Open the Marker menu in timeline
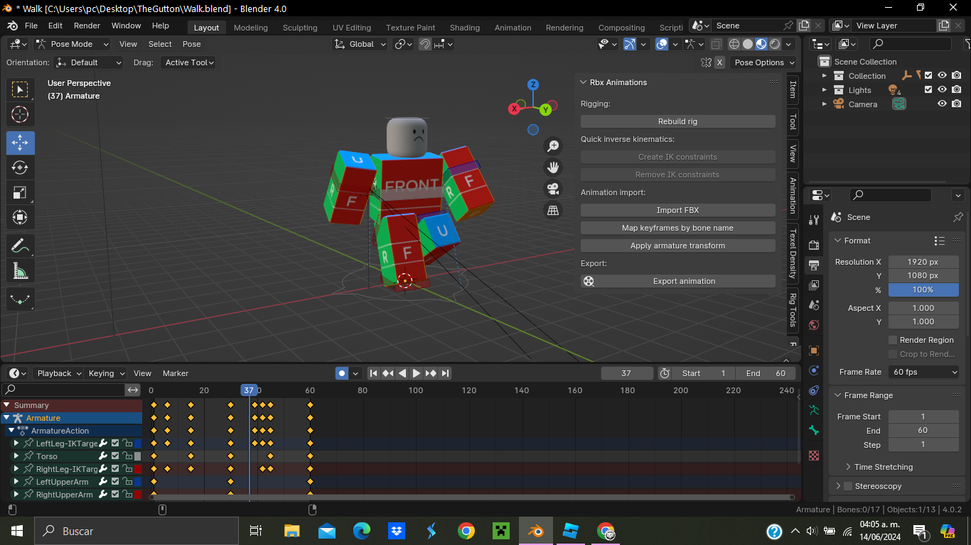This screenshot has height=545, width=971. (x=176, y=373)
